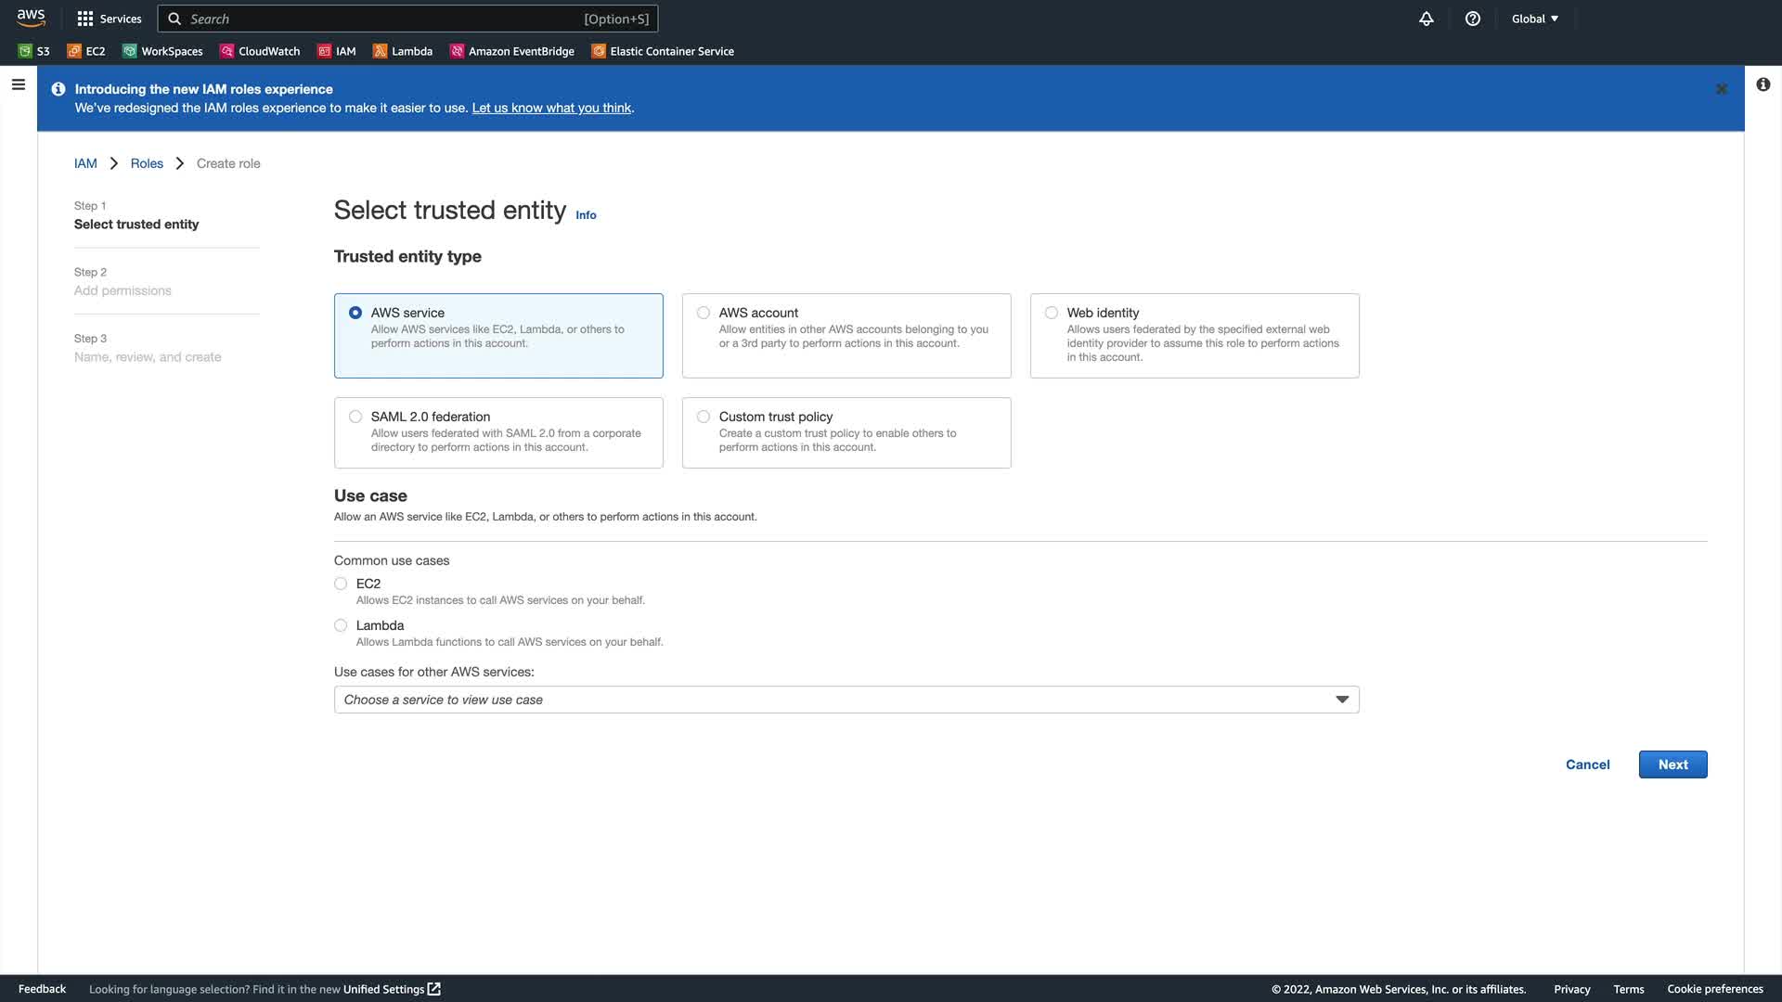
Task: Dismiss the new IAM roles experience banner
Action: click(1721, 89)
